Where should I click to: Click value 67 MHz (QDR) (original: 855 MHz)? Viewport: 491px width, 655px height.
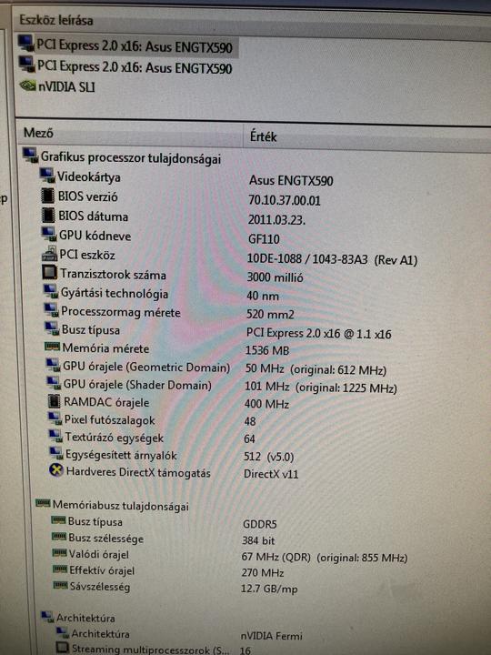pyautogui.click(x=325, y=558)
